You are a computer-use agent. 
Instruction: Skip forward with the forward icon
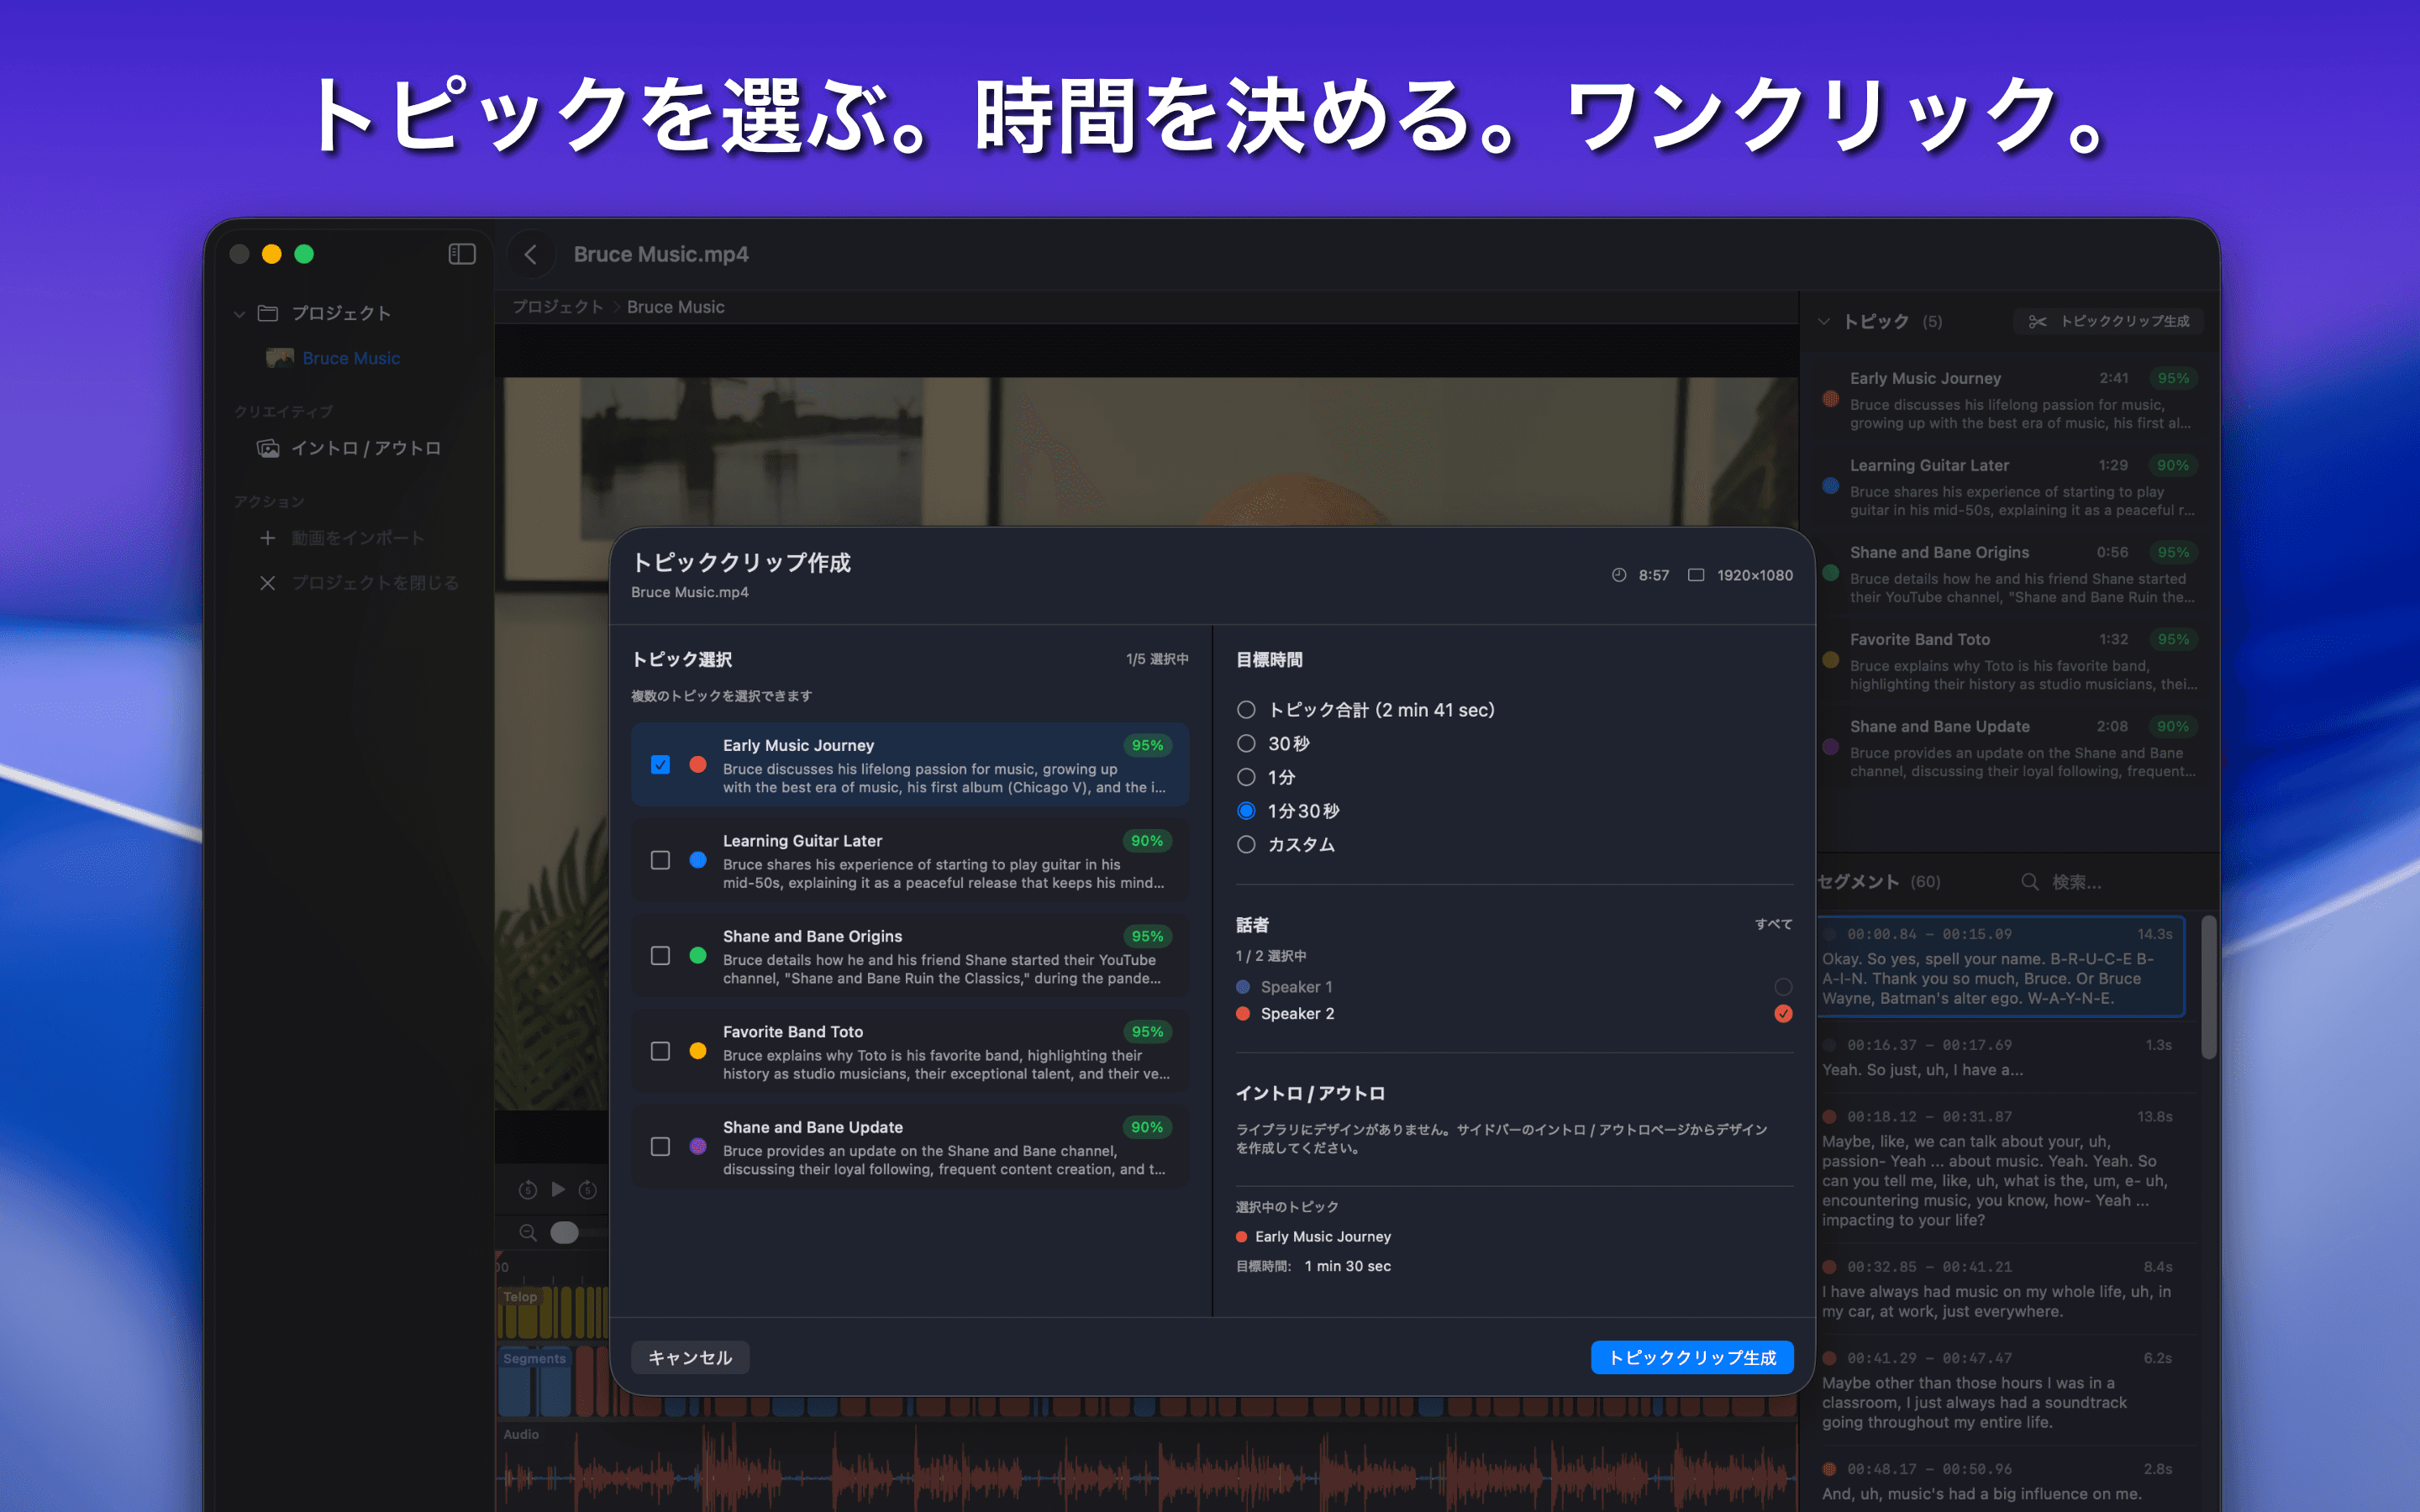pyautogui.click(x=588, y=1189)
